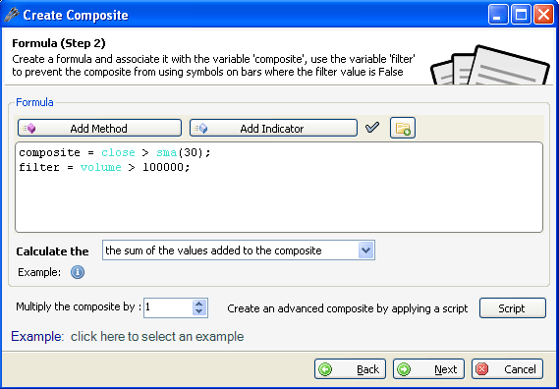Click the Add Indicator button

[x=273, y=128]
